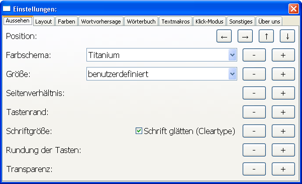
Task: Increase Transparenz with the plus button
Action: click(283, 169)
